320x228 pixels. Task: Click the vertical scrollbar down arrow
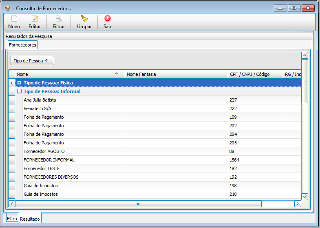(305, 197)
